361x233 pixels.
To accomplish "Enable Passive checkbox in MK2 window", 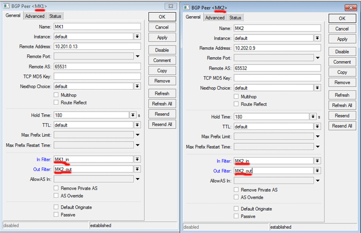I will 237,216.
